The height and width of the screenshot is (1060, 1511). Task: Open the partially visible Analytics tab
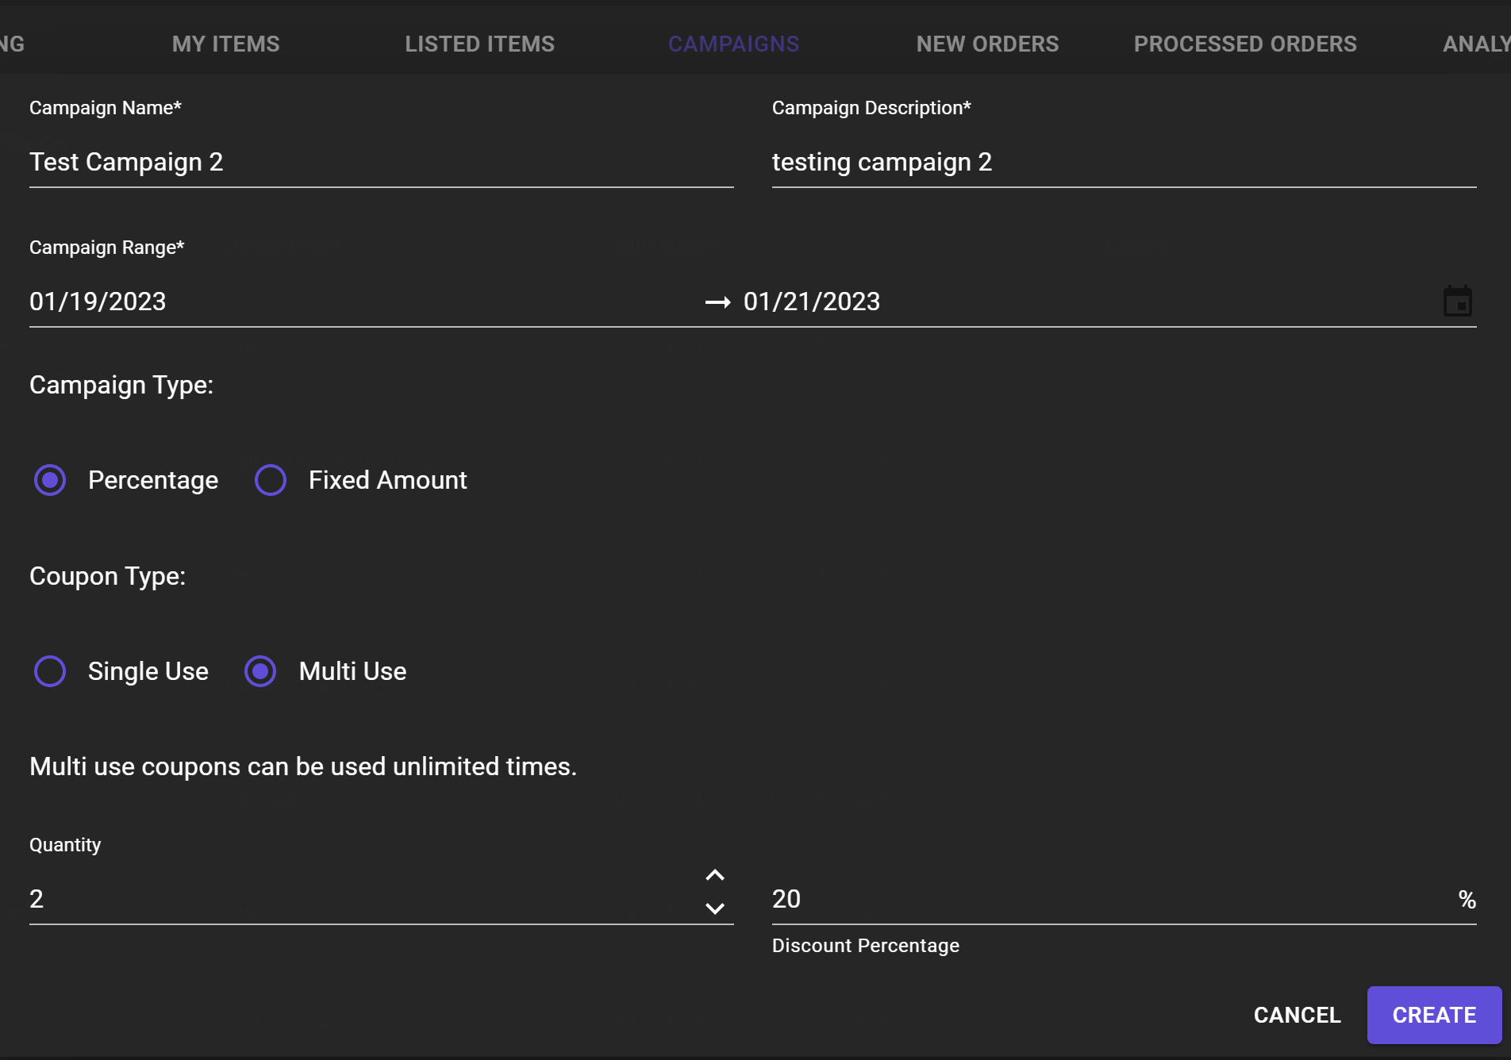click(1476, 44)
